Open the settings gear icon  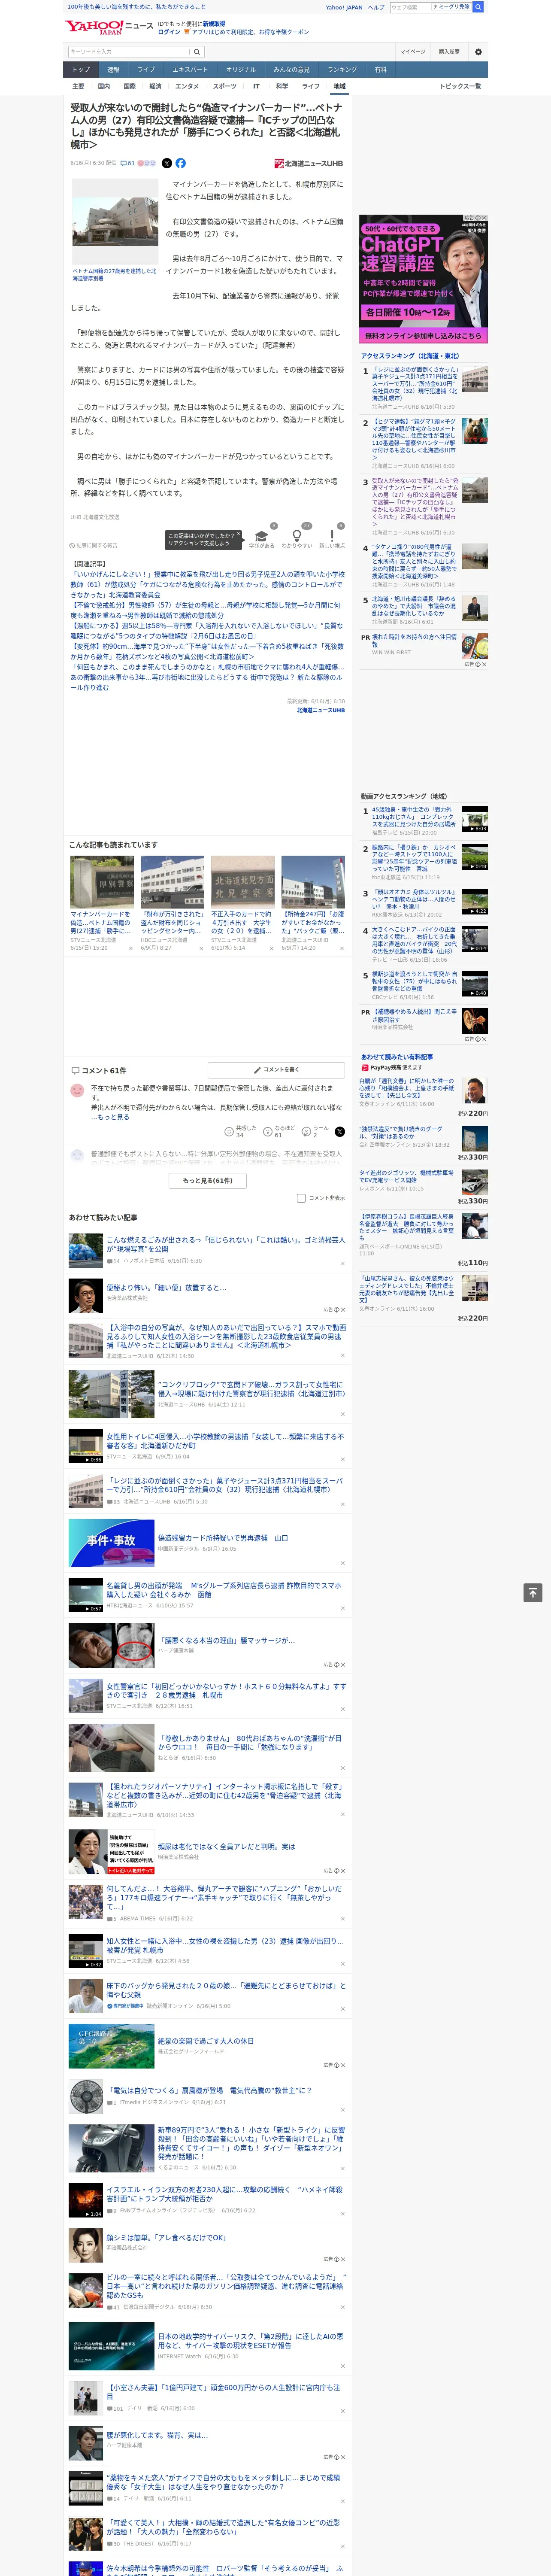click(x=478, y=52)
